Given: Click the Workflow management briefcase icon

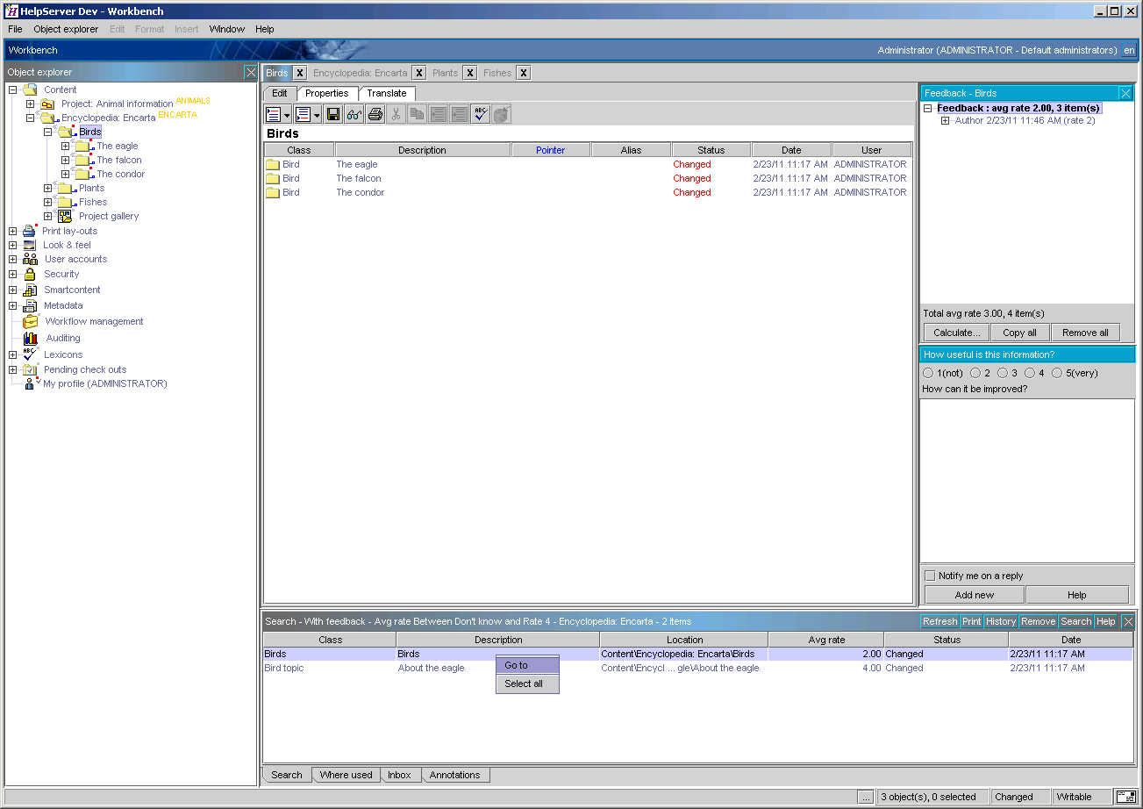Looking at the screenshot, I should point(31,322).
